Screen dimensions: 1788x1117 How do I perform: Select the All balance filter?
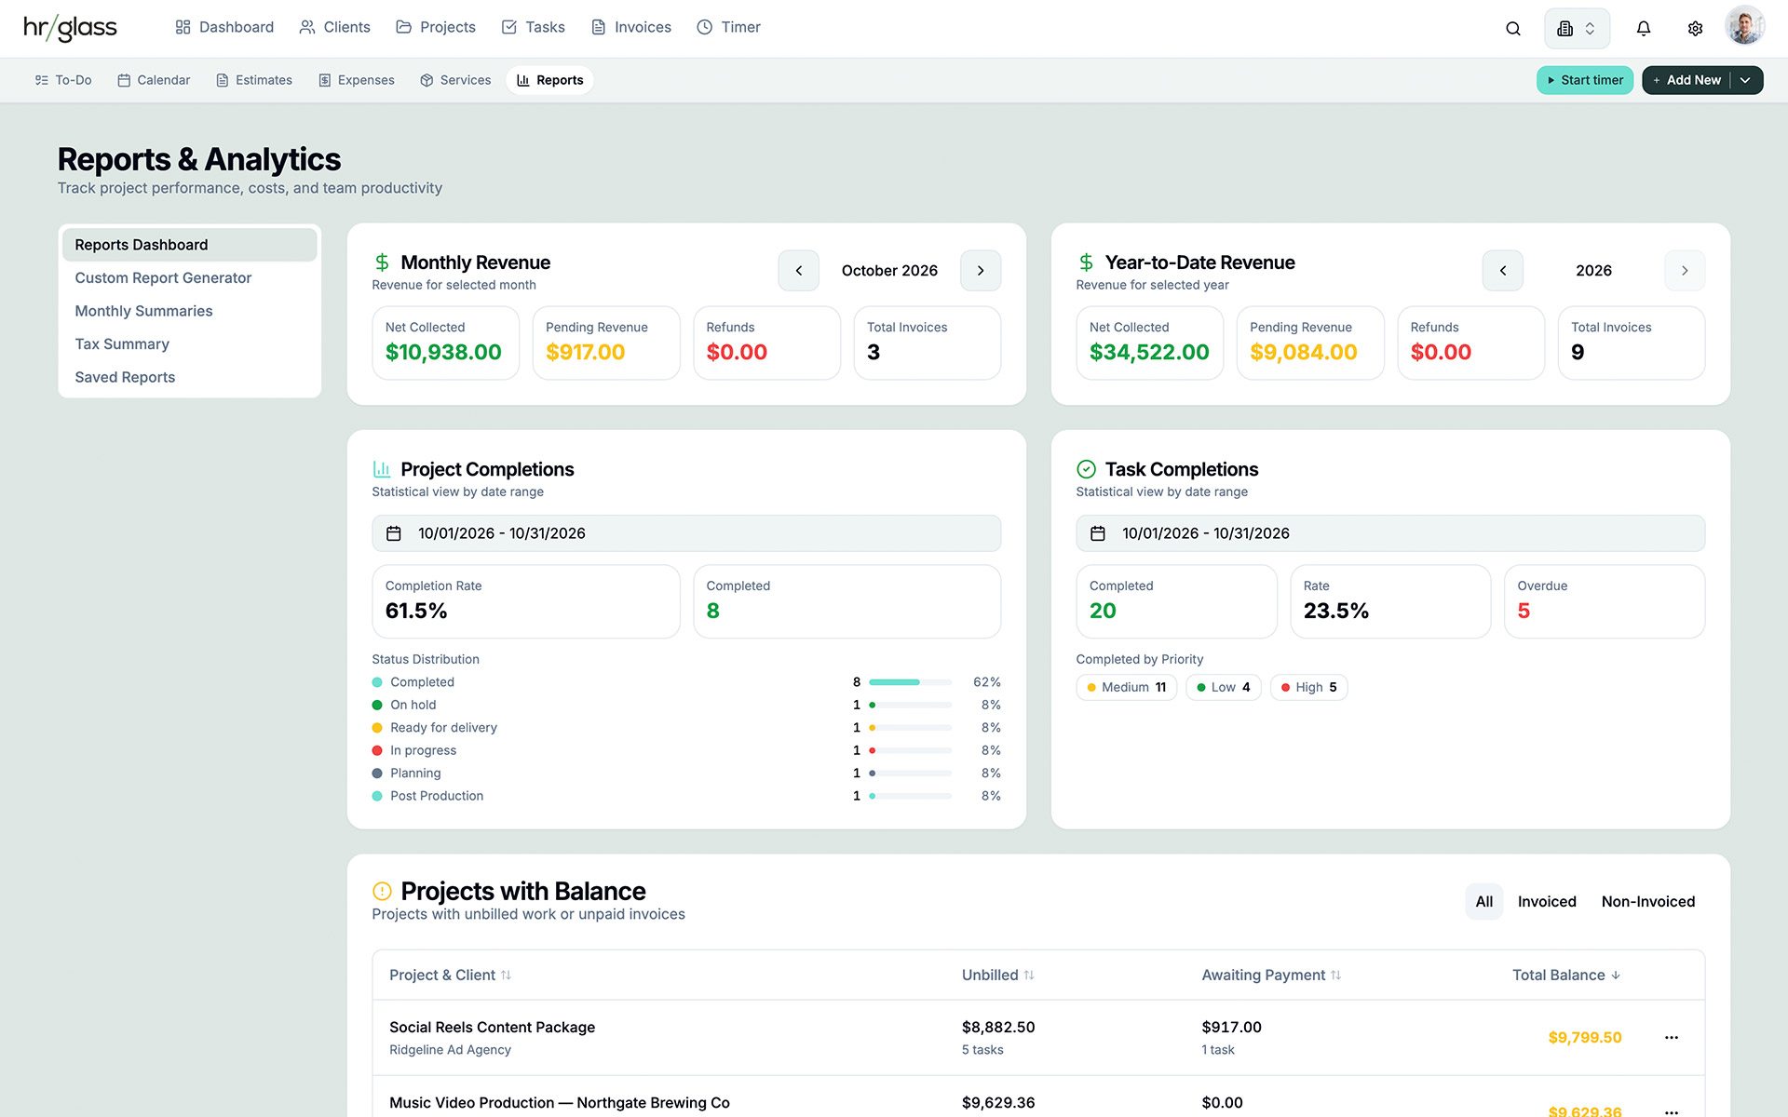point(1483,902)
